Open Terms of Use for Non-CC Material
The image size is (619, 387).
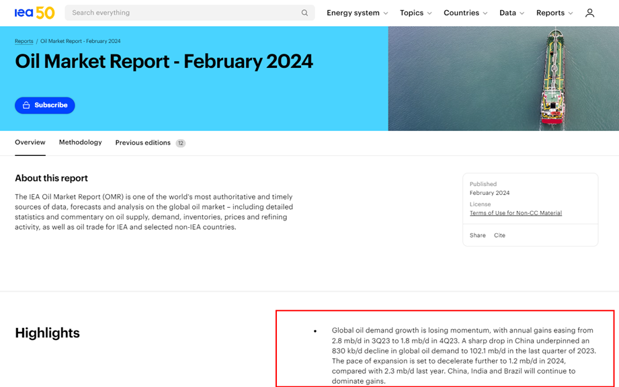click(515, 213)
